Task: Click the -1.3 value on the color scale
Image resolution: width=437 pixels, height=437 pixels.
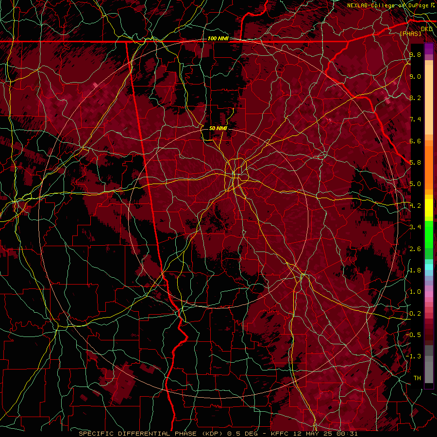Action: pos(414,356)
